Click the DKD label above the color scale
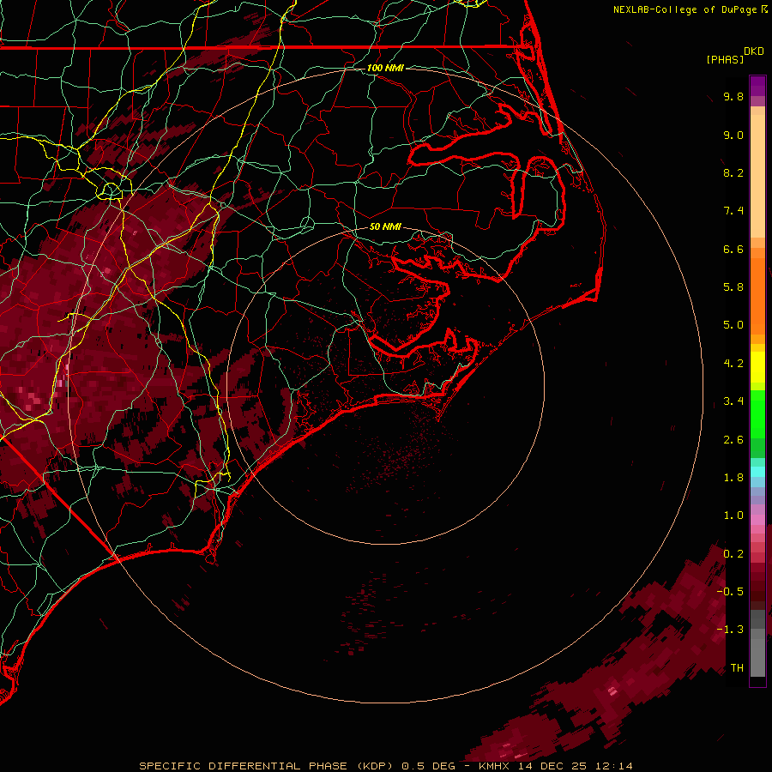Viewport: 772px width, 772px height. (754, 51)
